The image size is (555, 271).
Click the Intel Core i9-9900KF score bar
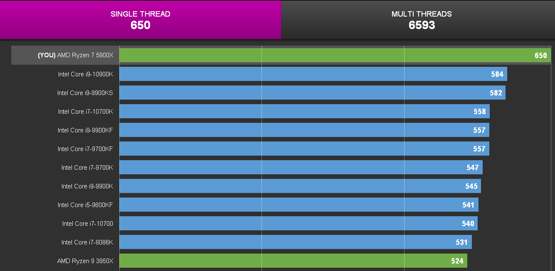[304, 130]
